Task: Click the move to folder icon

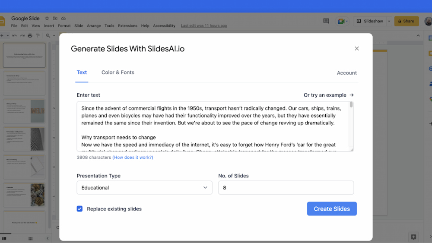Action: coord(55,19)
